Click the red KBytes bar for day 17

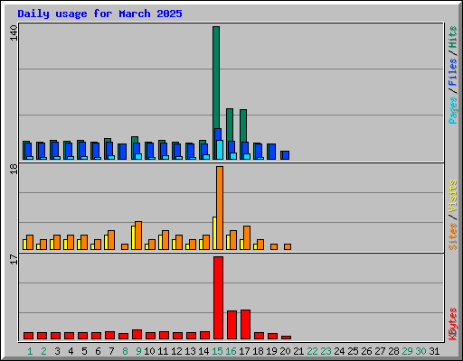(x=245, y=325)
